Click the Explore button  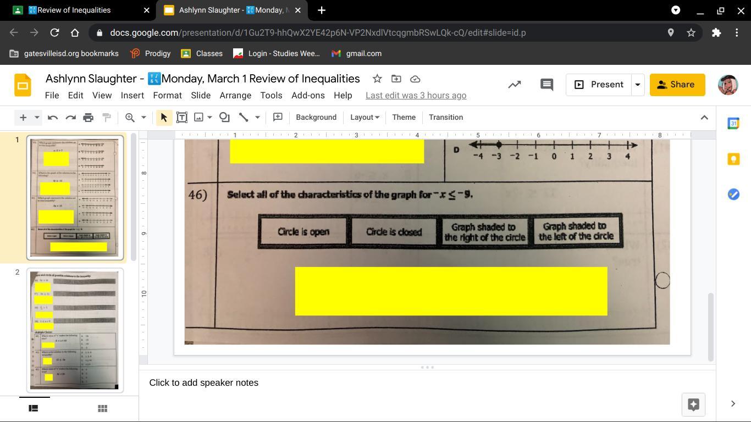pos(693,404)
